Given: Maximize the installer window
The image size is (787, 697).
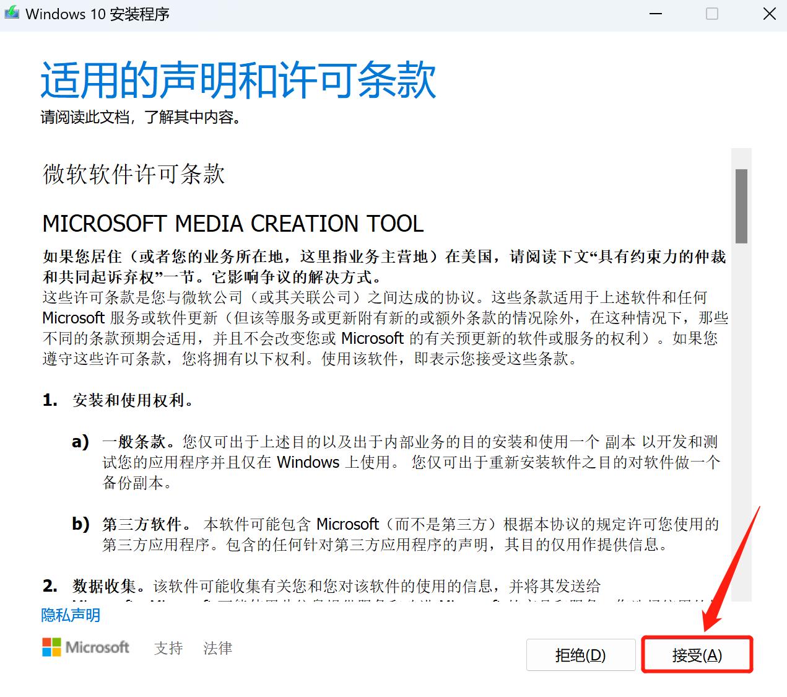Looking at the screenshot, I should pyautogui.click(x=711, y=13).
